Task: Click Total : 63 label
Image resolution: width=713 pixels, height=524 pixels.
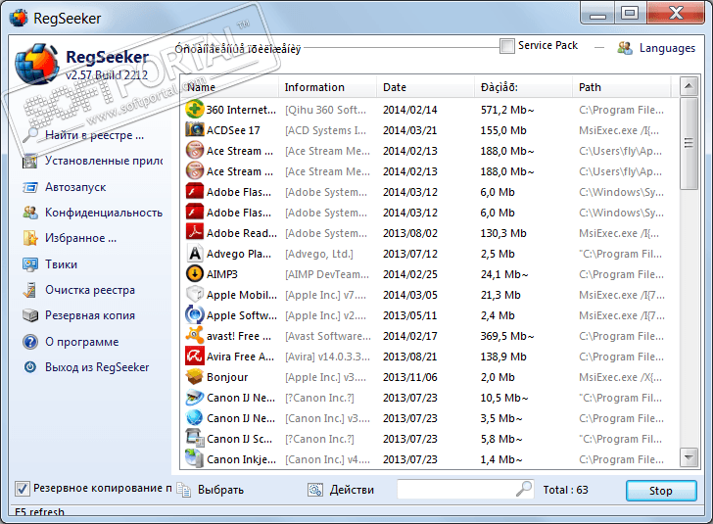Action: click(x=565, y=490)
